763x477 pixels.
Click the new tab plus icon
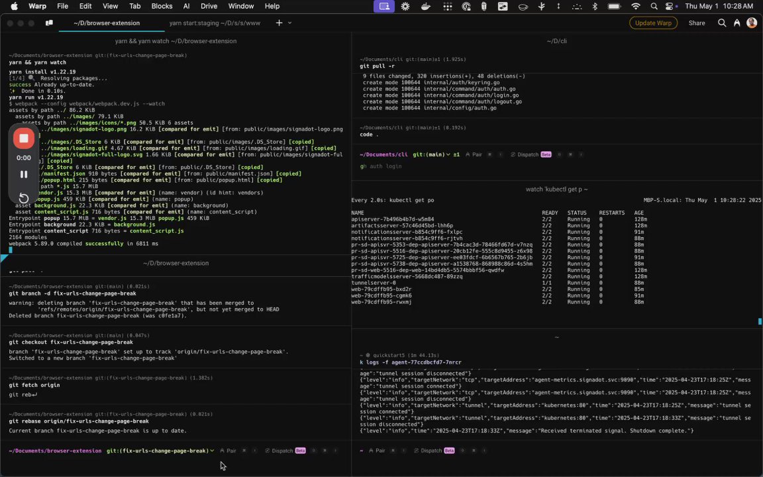(279, 23)
